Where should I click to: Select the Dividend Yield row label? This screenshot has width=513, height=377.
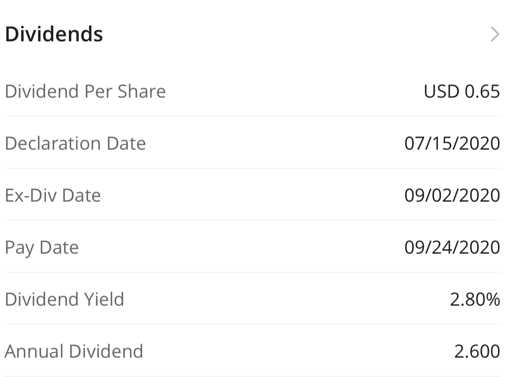click(x=65, y=299)
